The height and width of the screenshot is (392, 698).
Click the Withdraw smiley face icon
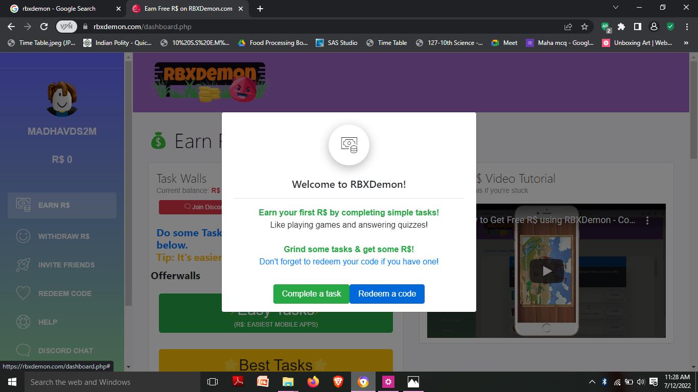point(24,236)
